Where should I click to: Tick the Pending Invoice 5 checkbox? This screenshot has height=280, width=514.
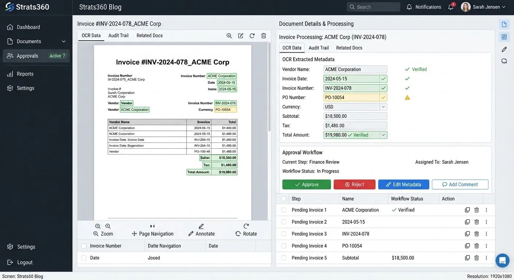click(x=284, y=258)
